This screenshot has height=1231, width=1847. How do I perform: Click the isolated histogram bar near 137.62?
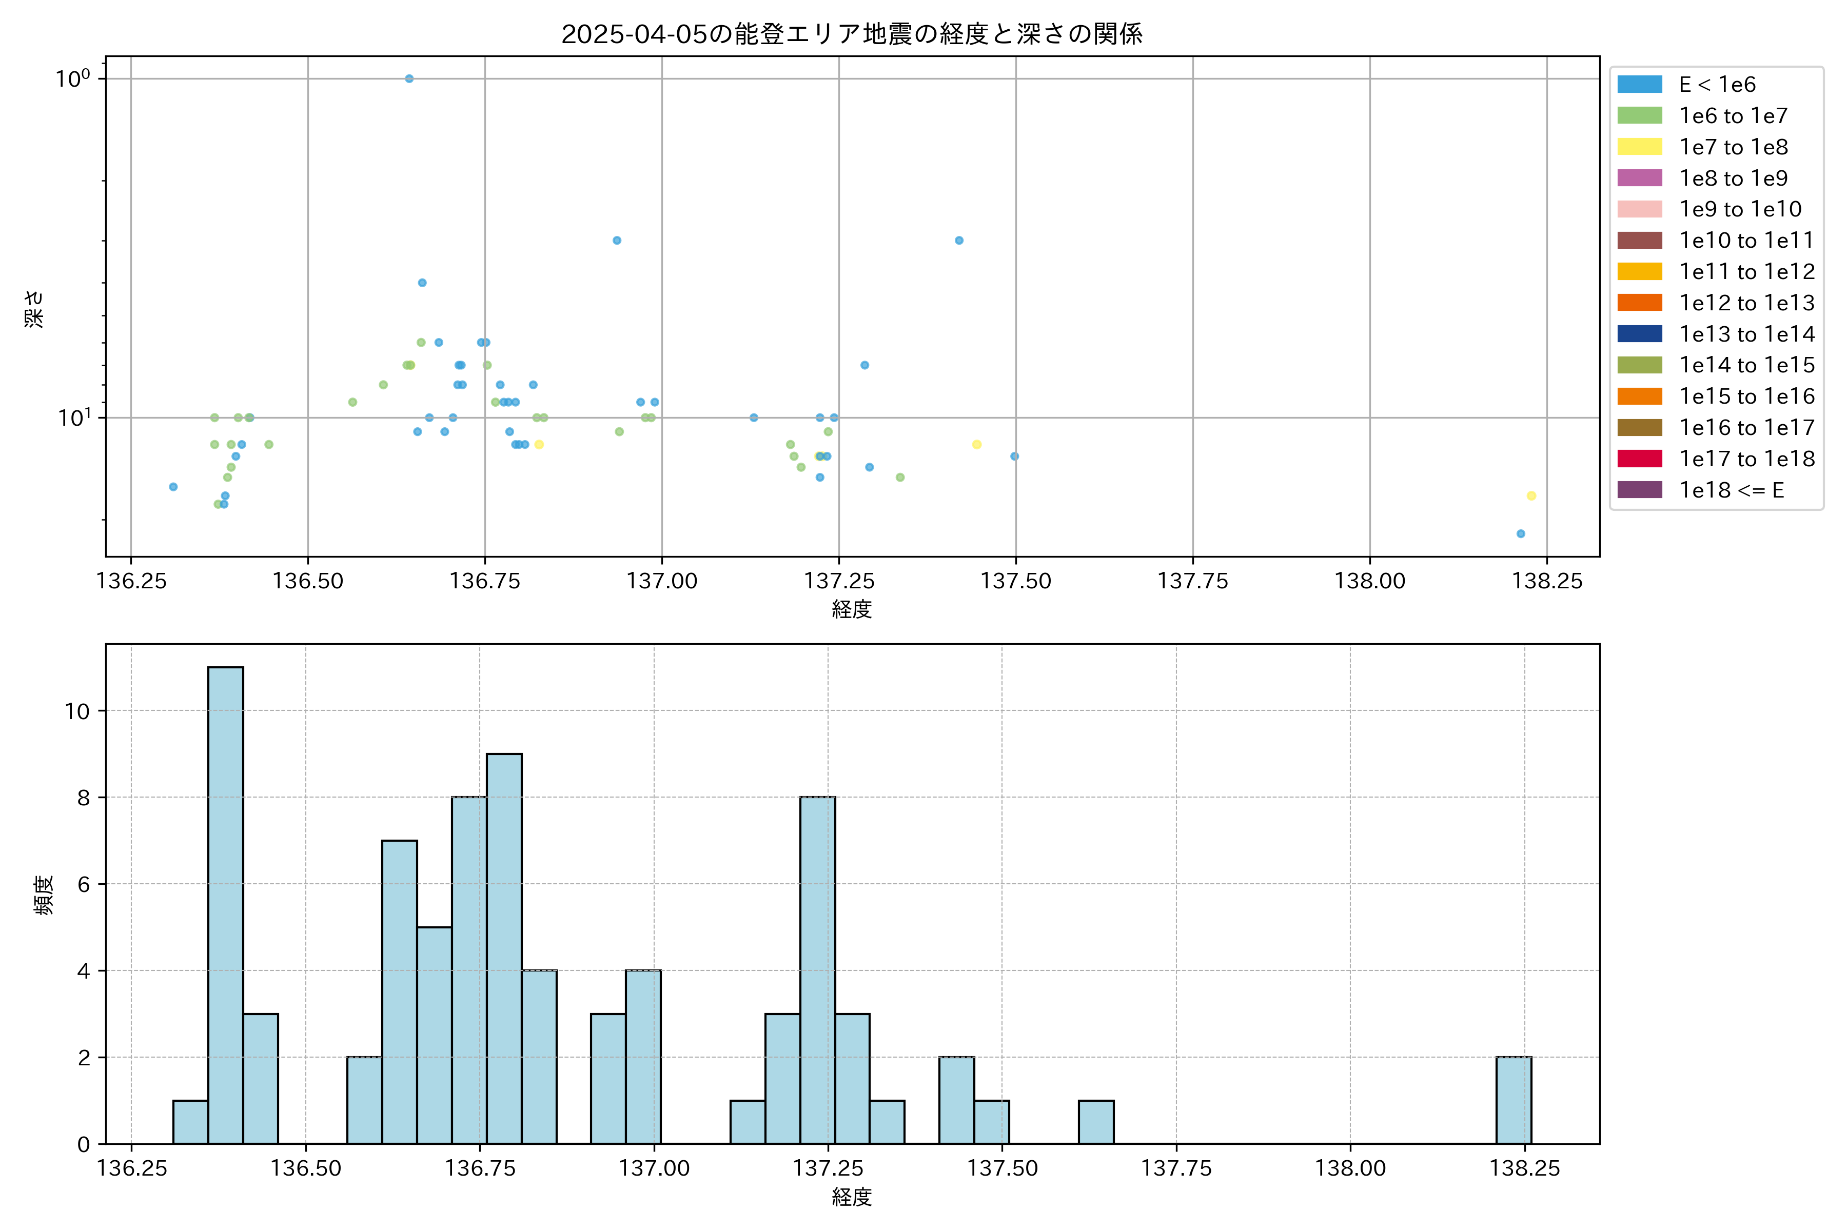(1095, 1122)
